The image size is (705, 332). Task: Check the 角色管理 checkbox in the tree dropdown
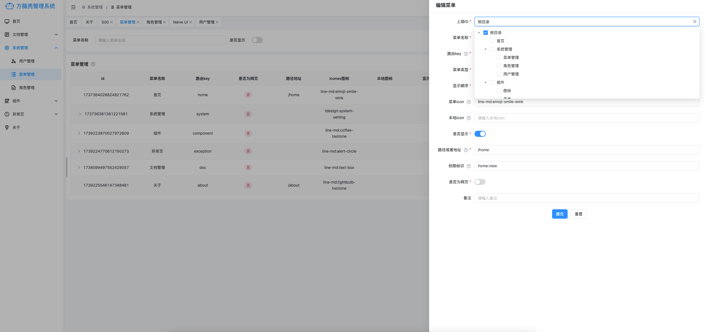pos(499,66)
